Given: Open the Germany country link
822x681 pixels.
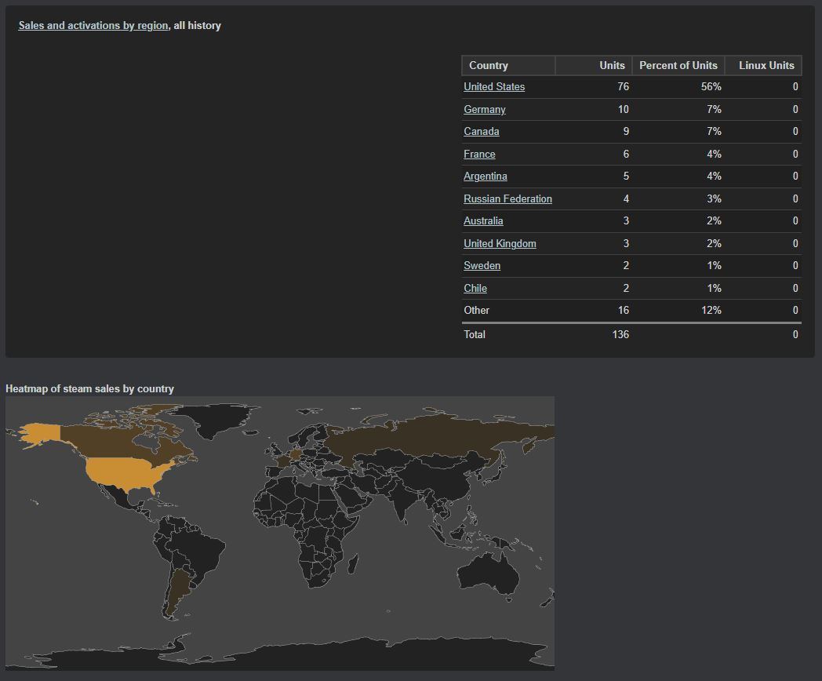Looking at the screenshot, I should click(485, 110).
